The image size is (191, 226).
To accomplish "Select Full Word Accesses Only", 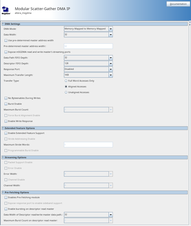I will click(66, 81).
